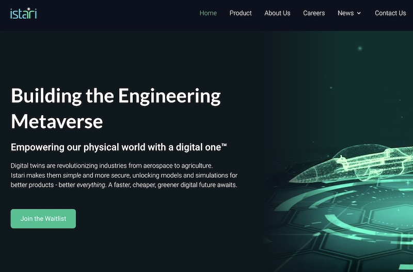This screenshot has width=413, height=272.
Task: Click the word Metaverse in the headline
Action: [x=57, y=121]
